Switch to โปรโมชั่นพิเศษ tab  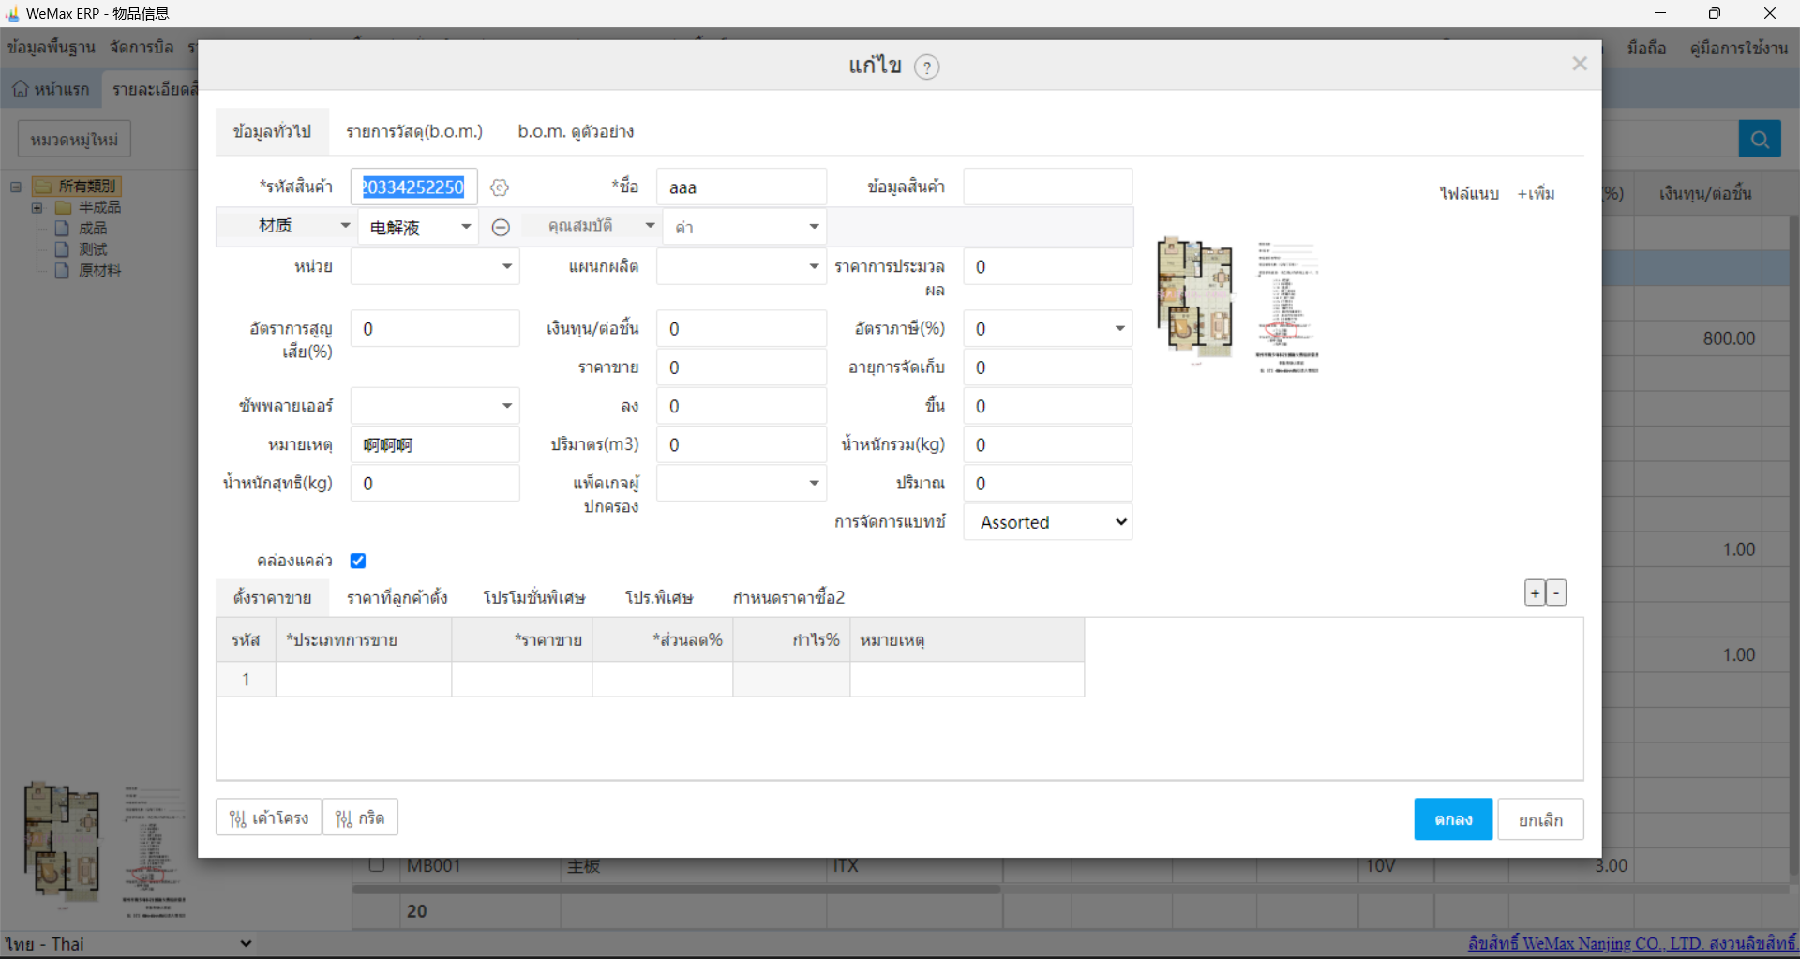(x=534, y=597)
